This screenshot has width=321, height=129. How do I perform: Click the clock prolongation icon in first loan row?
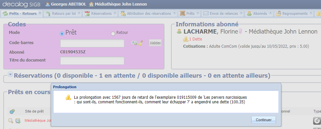click(18, 121)
